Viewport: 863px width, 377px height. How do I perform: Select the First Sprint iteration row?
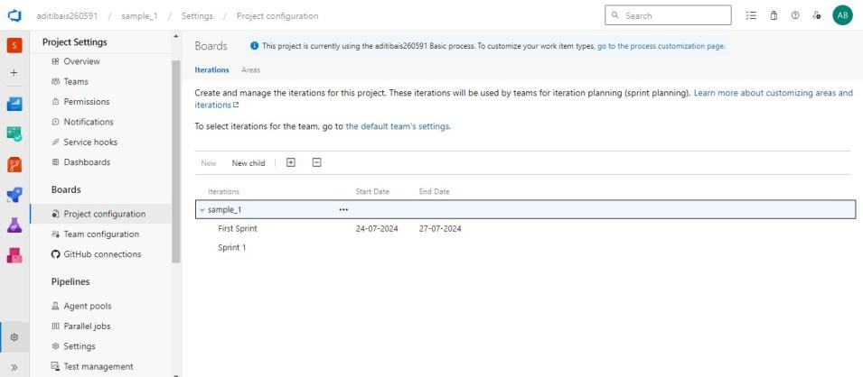point(238,229)
